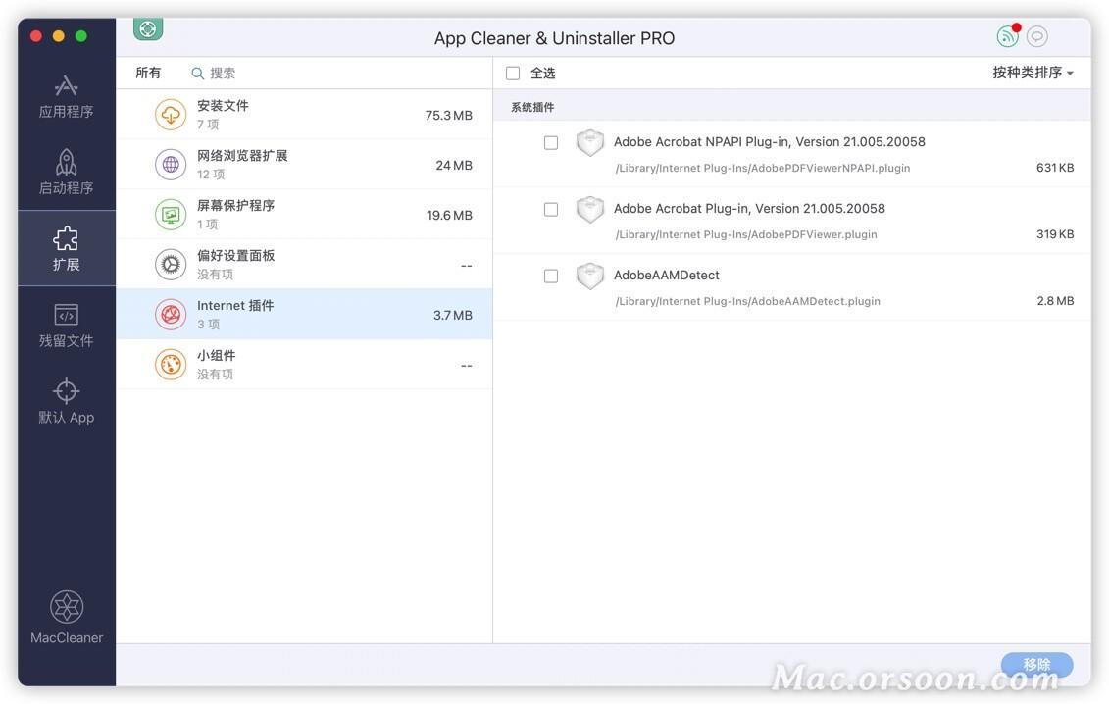Open notifications via the RSS icon with red badge
Image resolution: width=1109 pixels, height=704 pixels.
click(1007, 35)
